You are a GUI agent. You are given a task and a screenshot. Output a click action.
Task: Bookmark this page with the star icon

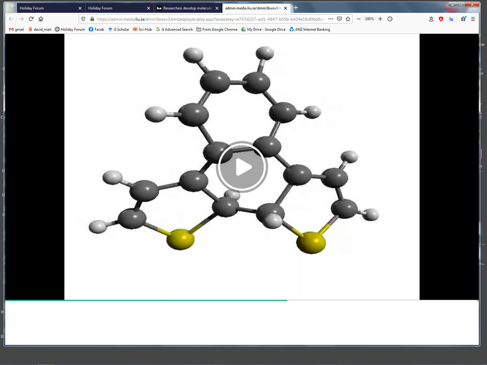[x=348, y=19]
